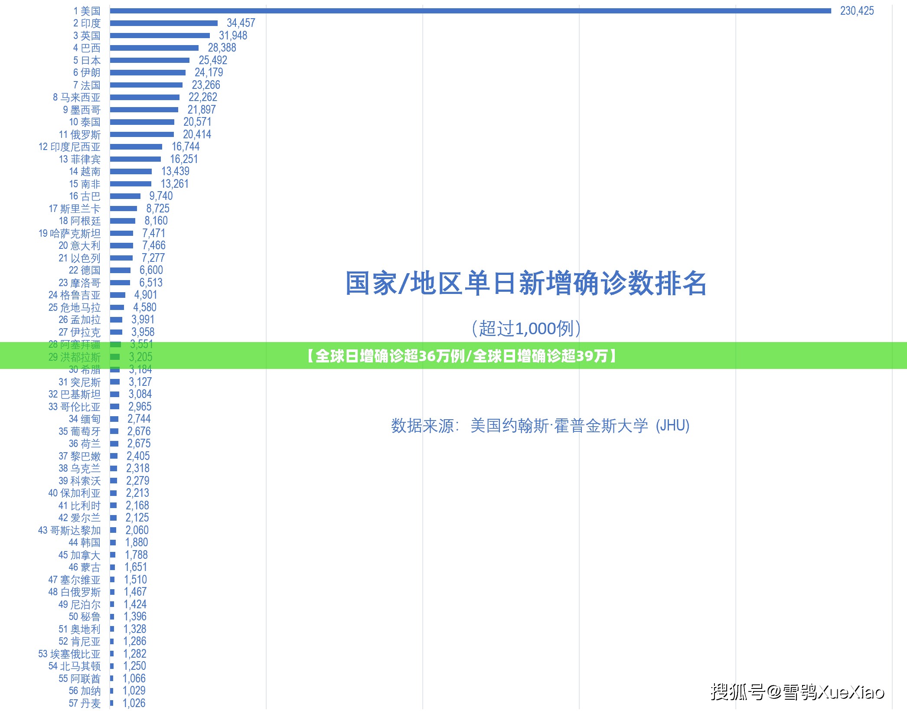Image resolution: width=907 pixels, height=711 pixels.
Task: Click the value 28,388
Action: point(222,48)
